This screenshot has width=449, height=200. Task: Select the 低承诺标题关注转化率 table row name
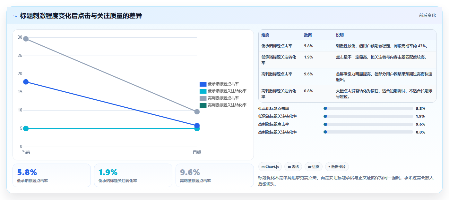pyautogui.click(x=279, y=60)
